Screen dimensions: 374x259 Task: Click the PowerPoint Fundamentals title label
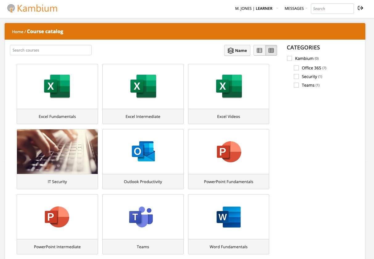pyautogui.click(x=228, y=182)
